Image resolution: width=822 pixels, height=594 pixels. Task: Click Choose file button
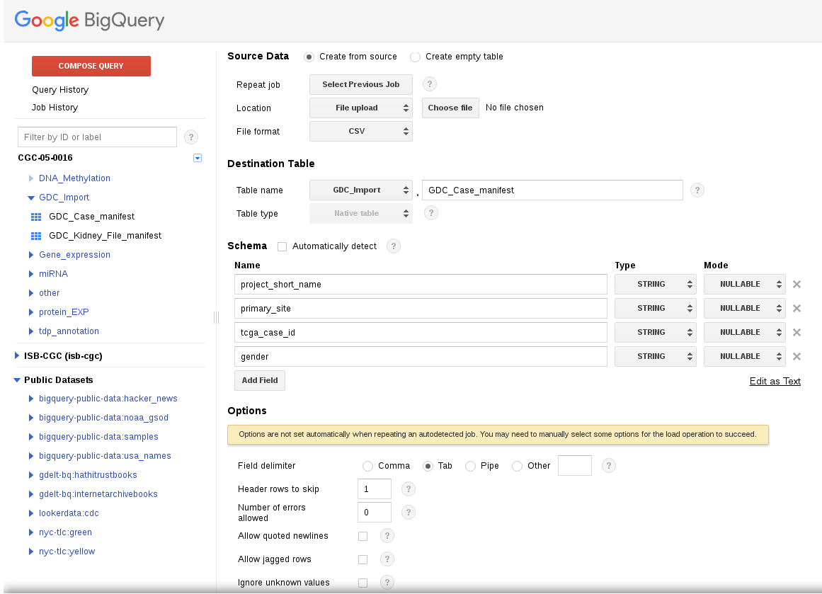450,108
